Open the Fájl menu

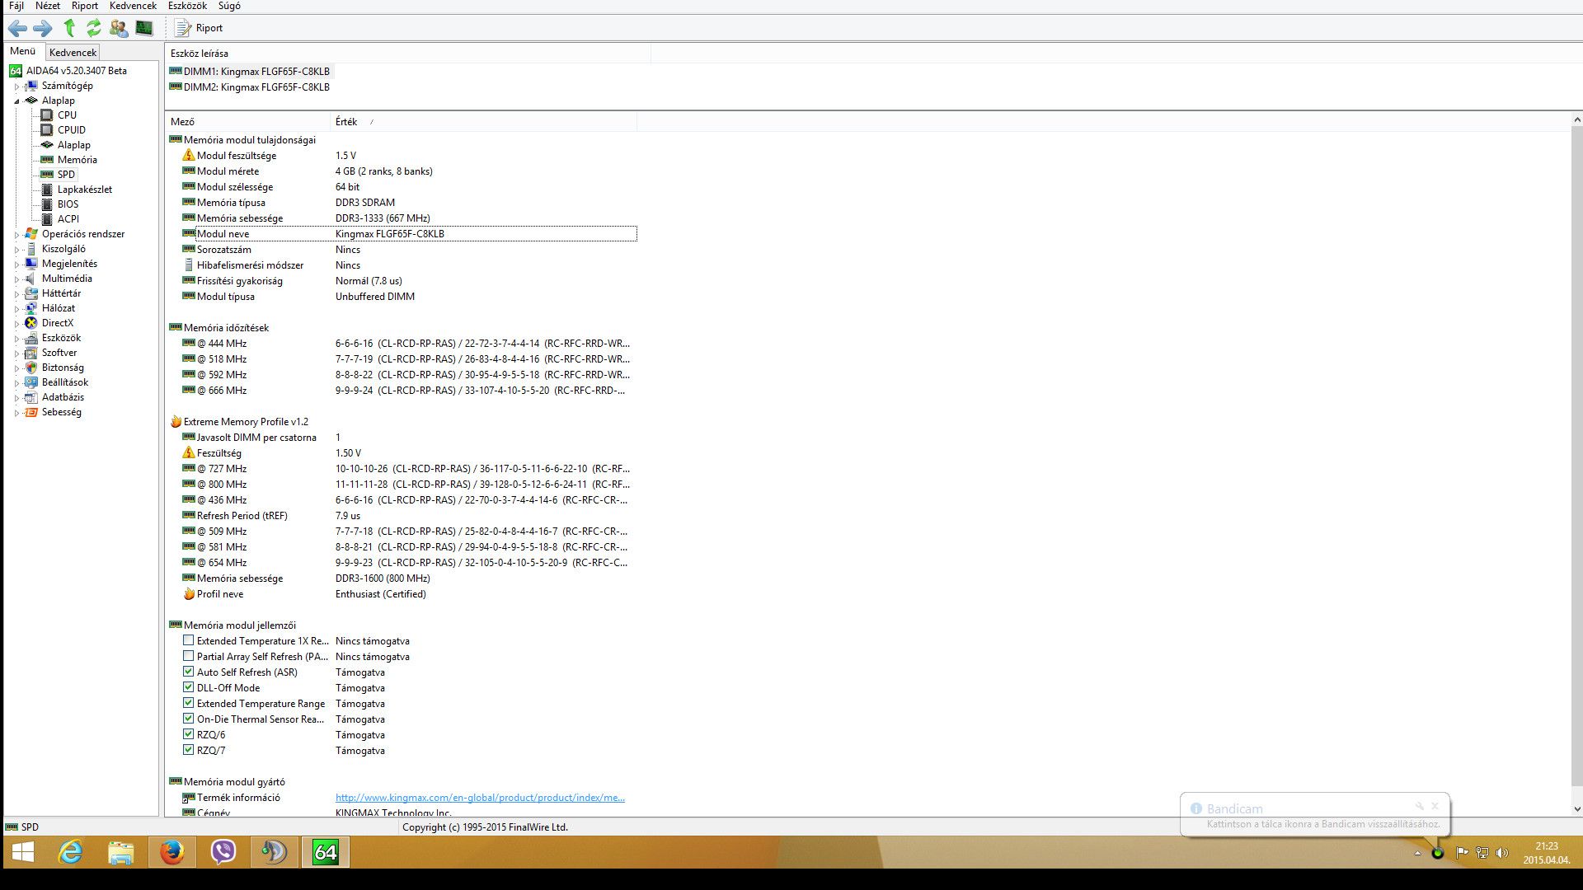16,6
